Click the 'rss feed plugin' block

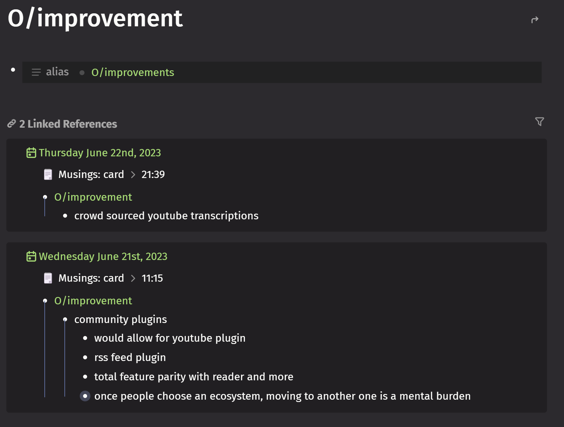(x=130, y=357)
